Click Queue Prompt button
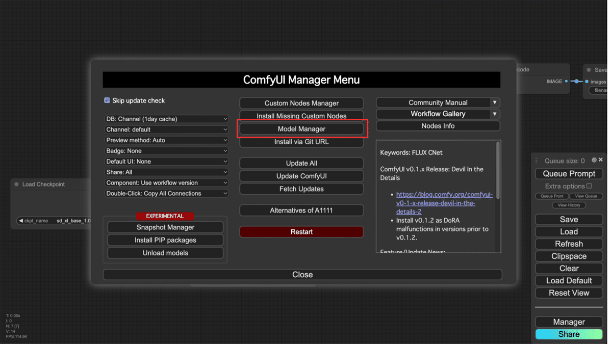 [x=569, y=174]
